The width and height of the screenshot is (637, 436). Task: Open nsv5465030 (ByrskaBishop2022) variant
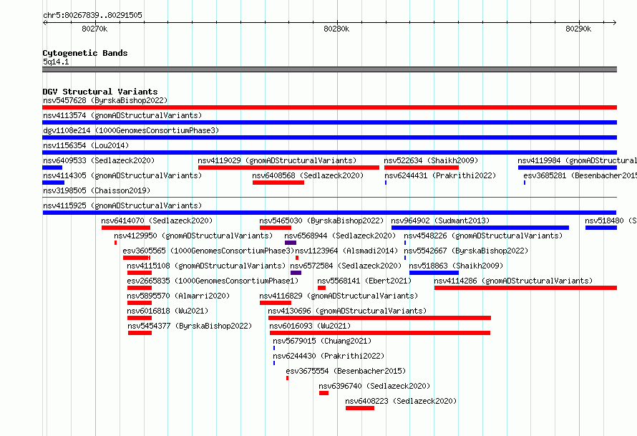[x=321, y=221]
